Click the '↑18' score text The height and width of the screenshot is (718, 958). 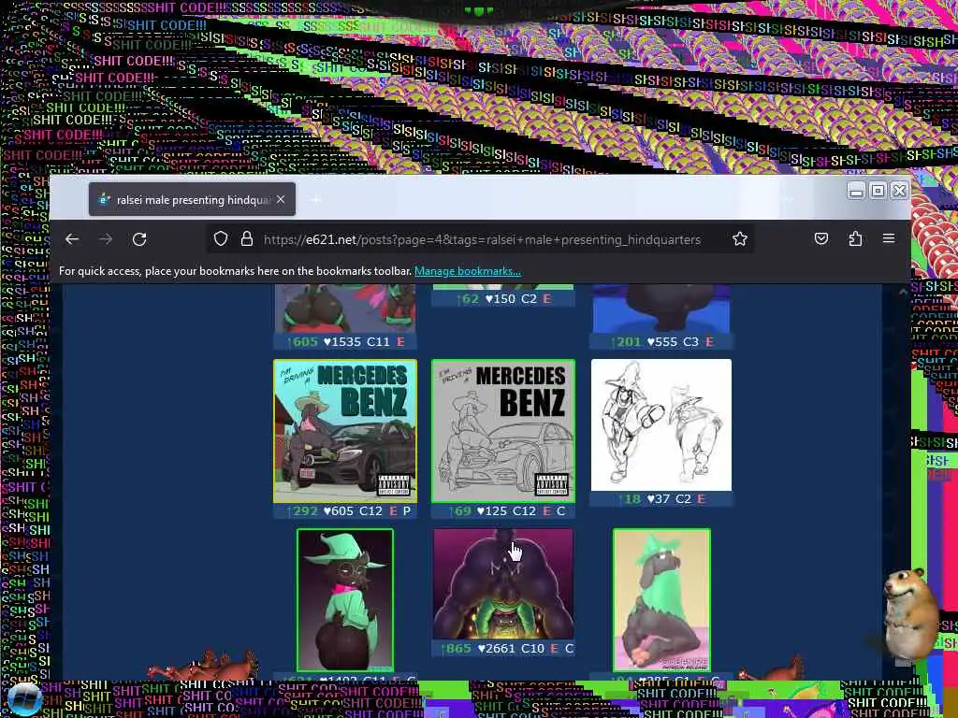point(630,499)
